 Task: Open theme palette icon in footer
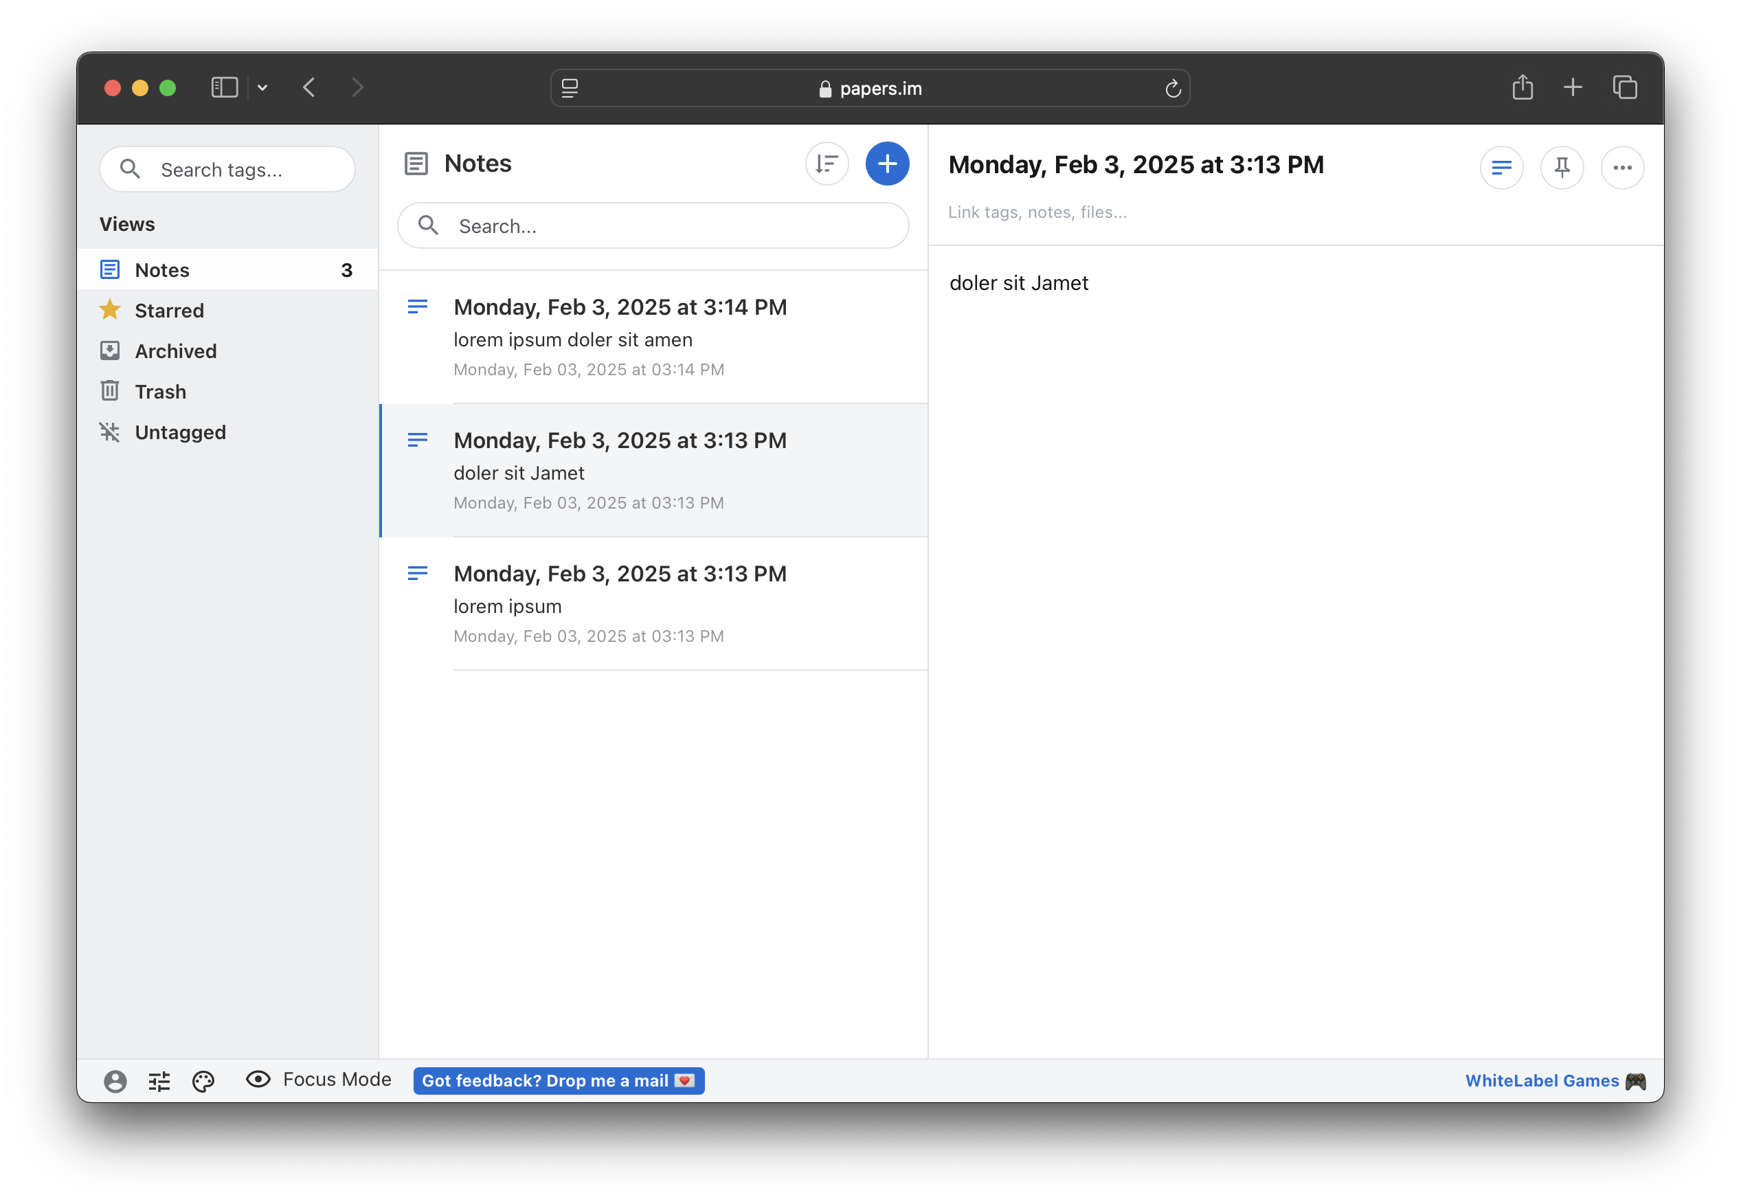(203, 1081)
